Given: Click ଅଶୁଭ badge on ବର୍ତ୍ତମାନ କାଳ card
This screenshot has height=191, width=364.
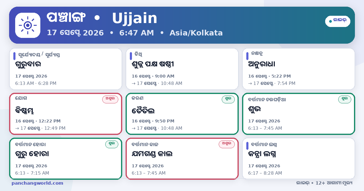Looking at the screenshot, I should [227, 144].
